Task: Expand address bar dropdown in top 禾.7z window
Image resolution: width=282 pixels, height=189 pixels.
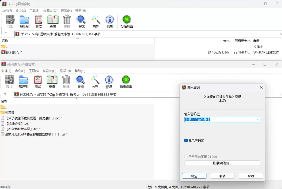Action: point(281,34)
